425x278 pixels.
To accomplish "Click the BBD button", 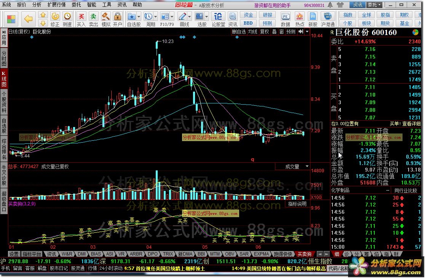I will 248,23.
